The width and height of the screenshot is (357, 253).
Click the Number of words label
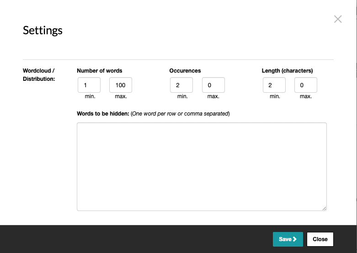pyautogui.click(x=100, y=71)
